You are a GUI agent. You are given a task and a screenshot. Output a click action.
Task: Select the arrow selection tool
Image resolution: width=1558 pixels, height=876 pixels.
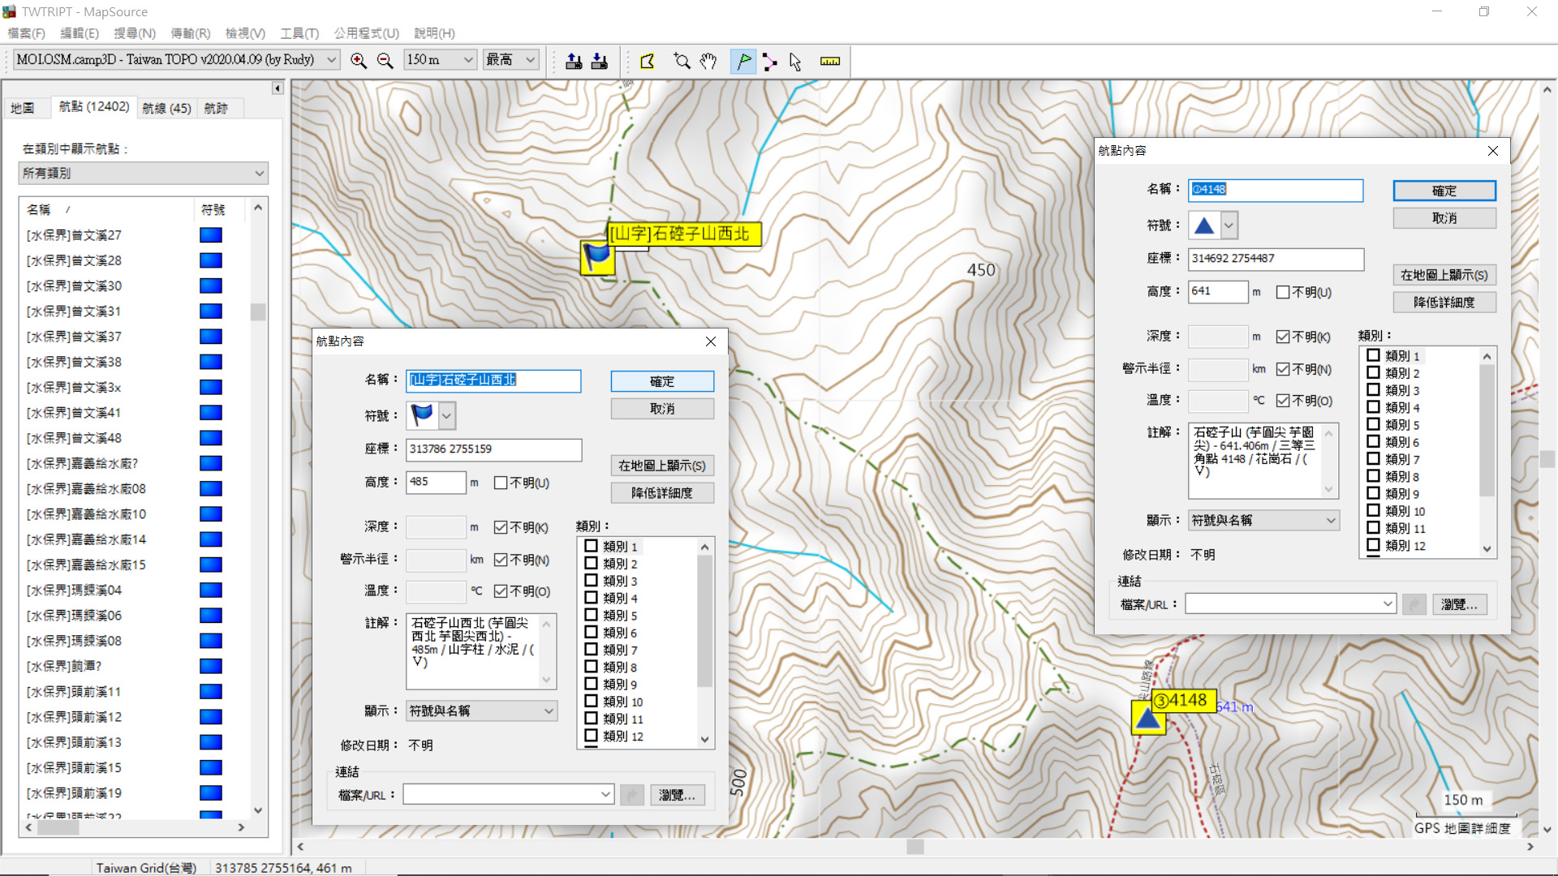tap(795, 61)
